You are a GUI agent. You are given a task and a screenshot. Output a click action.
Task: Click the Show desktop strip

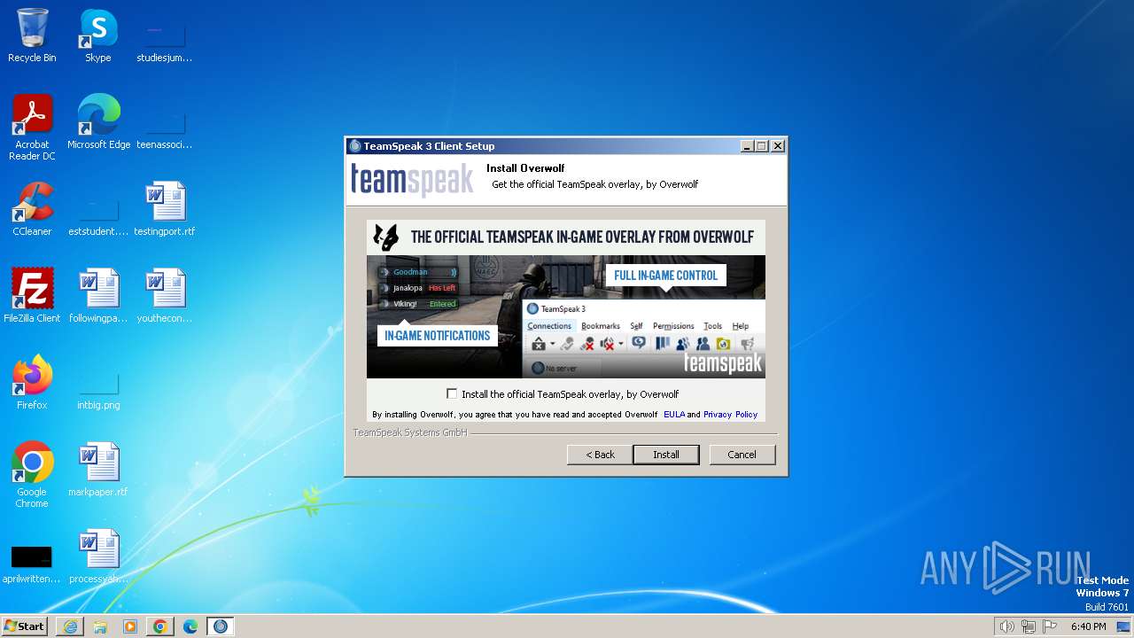[1124, 626]
